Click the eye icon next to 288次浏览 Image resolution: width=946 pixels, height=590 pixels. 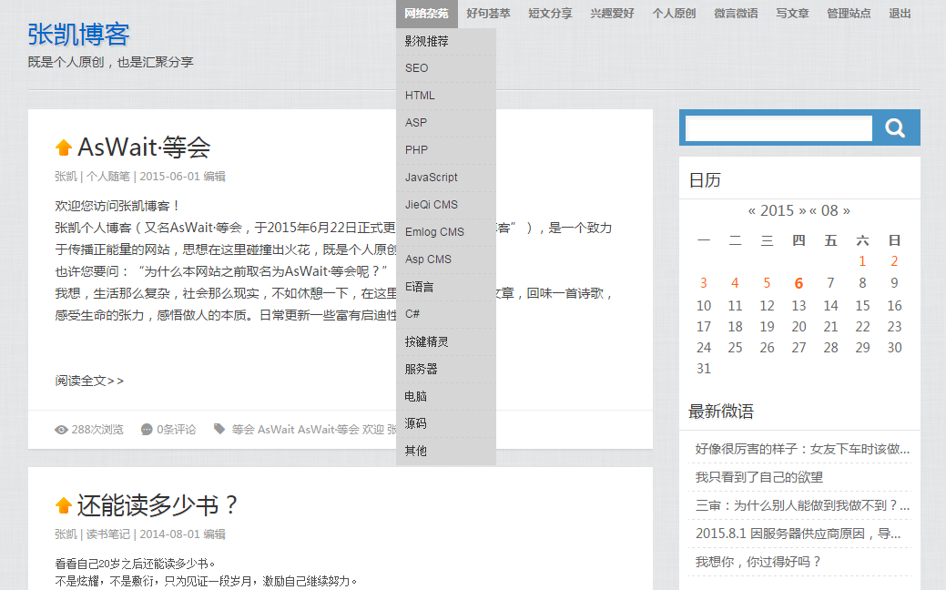(x=61, y=430)
